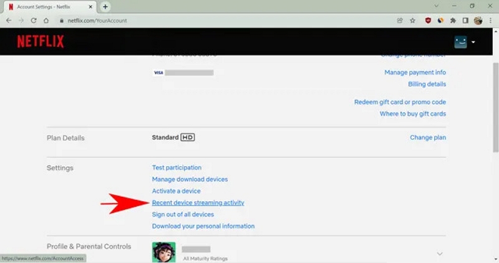Toggle the browser side panel

tap(465, 21)
